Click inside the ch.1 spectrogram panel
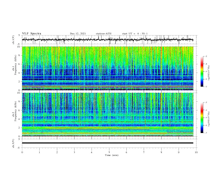 coord(107,68)
